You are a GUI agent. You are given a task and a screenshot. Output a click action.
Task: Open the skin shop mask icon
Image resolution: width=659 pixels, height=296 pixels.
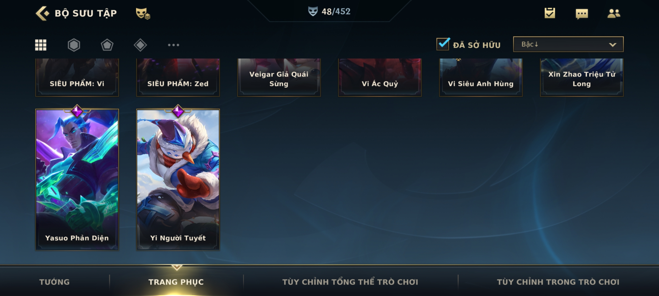pos(143,13)
